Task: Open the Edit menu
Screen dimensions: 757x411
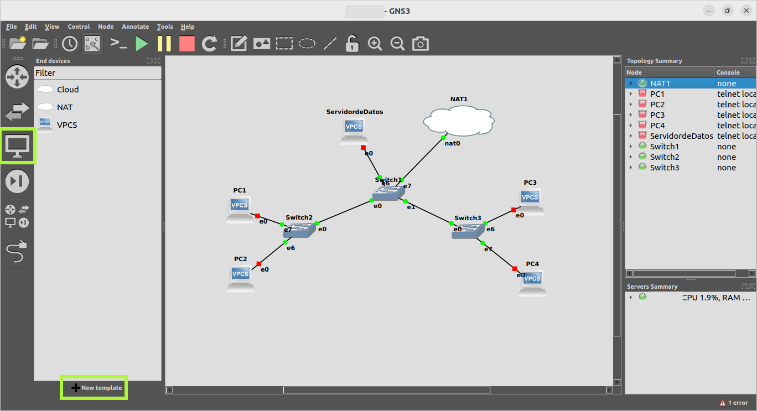Action: point(31,27)
